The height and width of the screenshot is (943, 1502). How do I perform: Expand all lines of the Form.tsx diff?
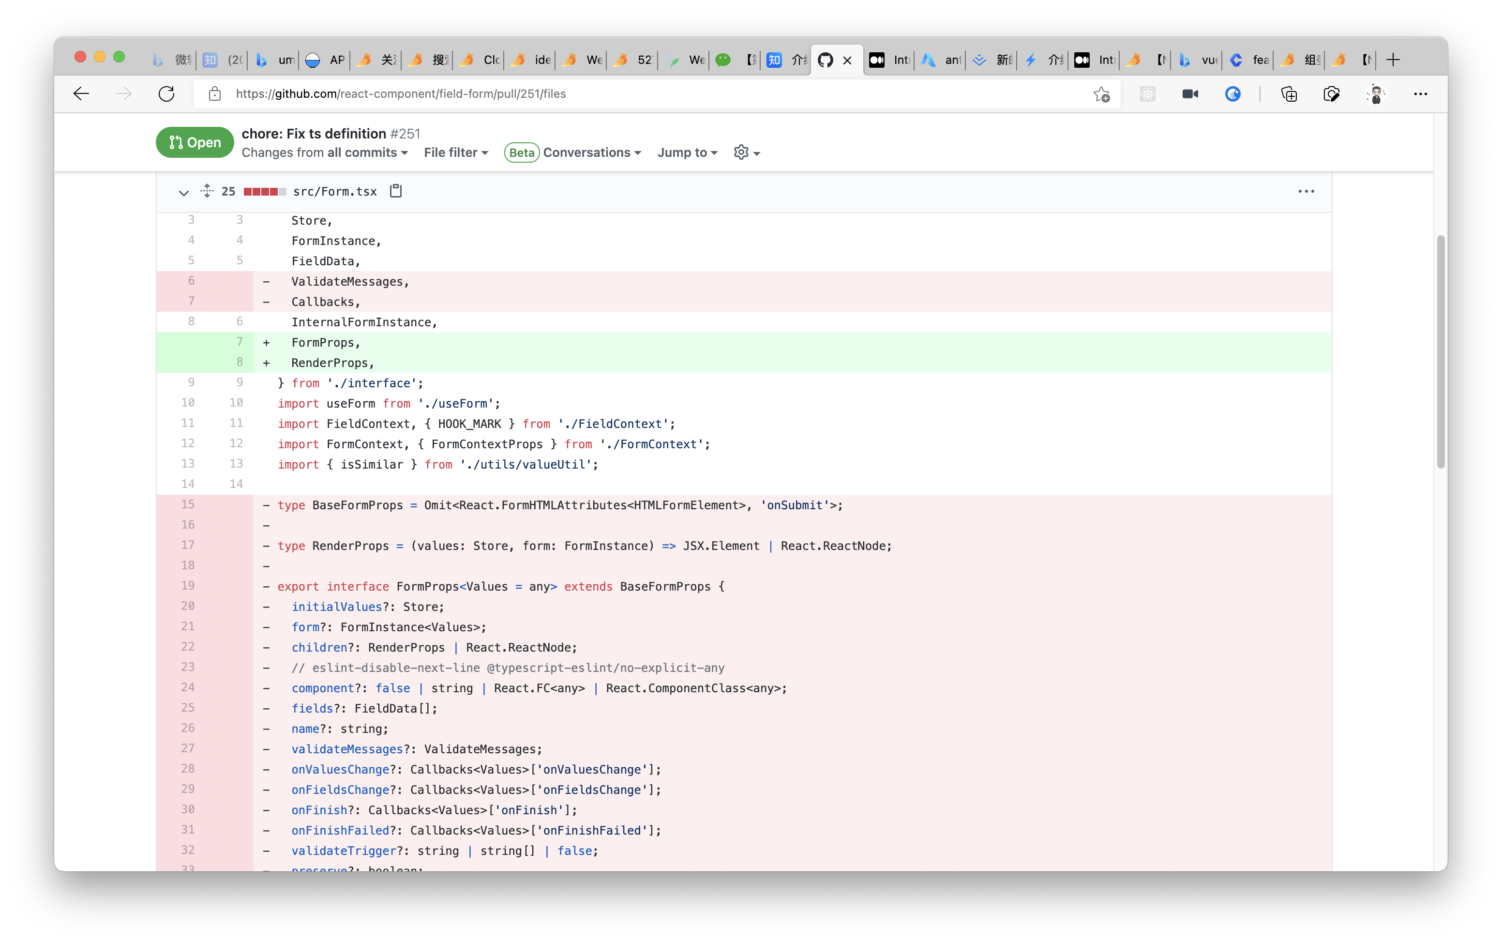click(x=207, y=191)
